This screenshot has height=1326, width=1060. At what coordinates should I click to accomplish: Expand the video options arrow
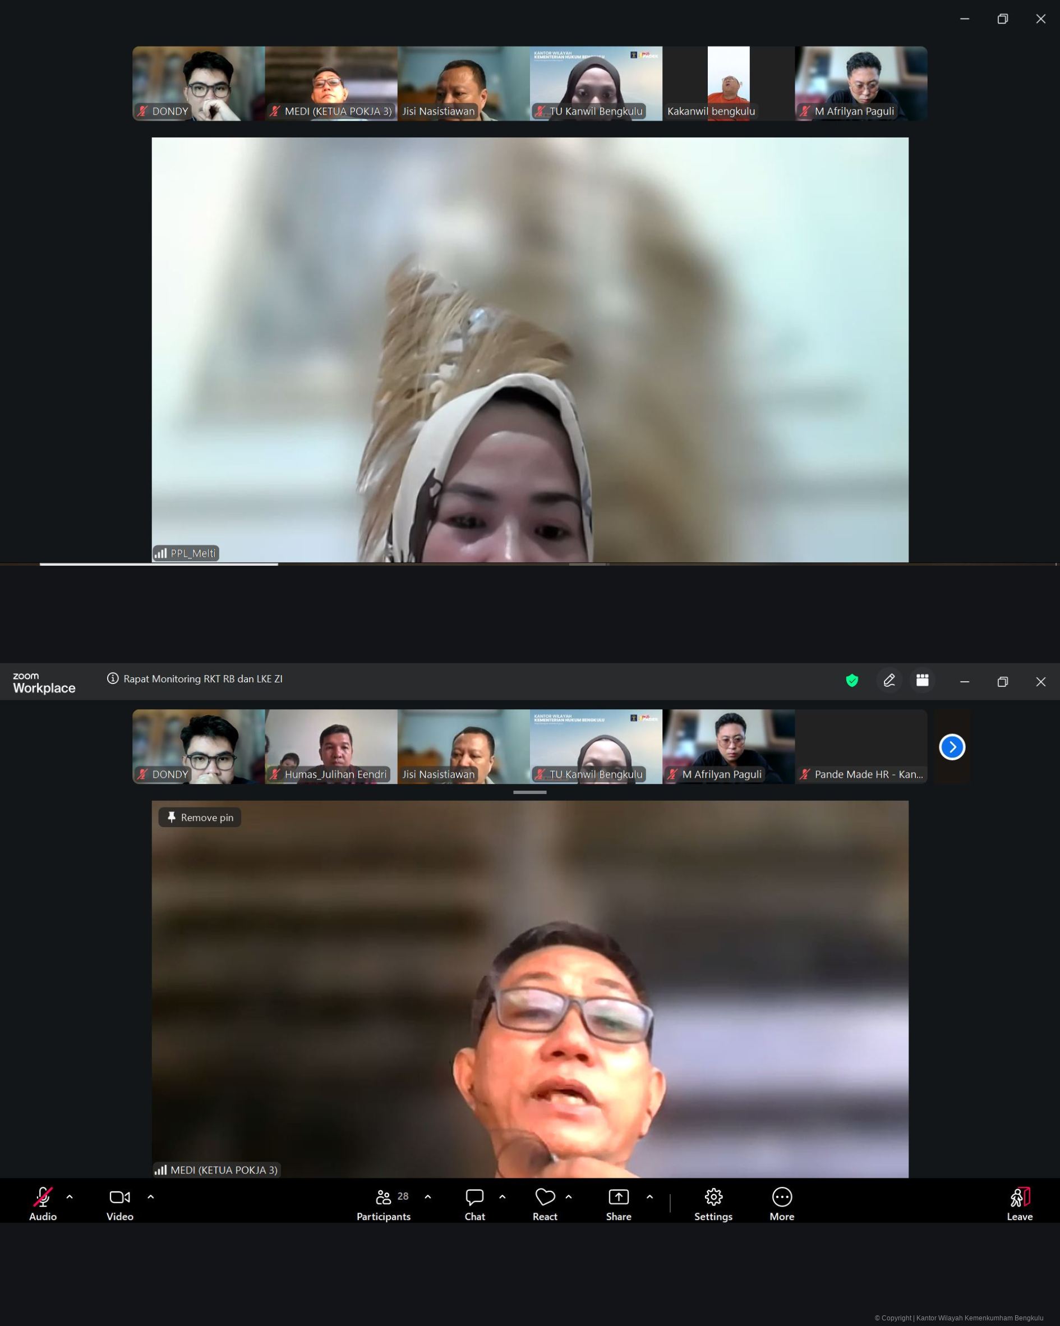coord(151,1197)
